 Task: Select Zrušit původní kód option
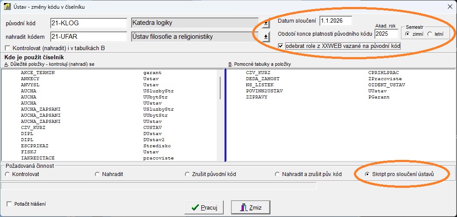coord(187,174)
